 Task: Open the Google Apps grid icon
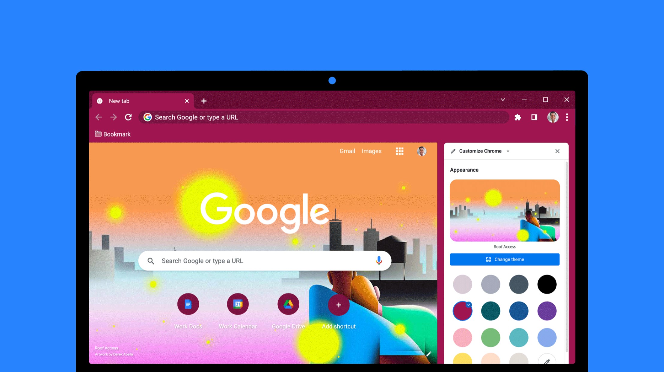pyautogui.click(x=399, y=151)
